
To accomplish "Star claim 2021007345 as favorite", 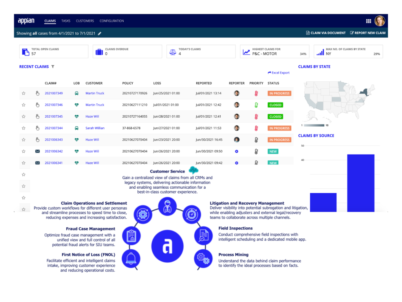I will point(24,116).
